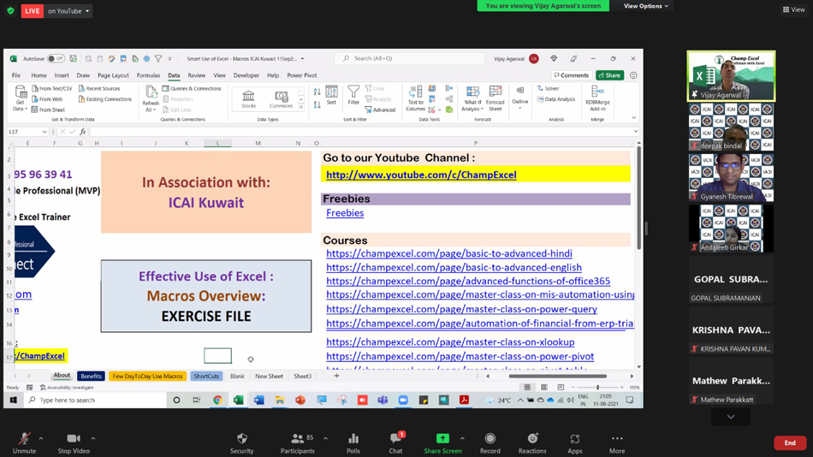Open Forecast Sheet tool

click(x=496, y=98)
